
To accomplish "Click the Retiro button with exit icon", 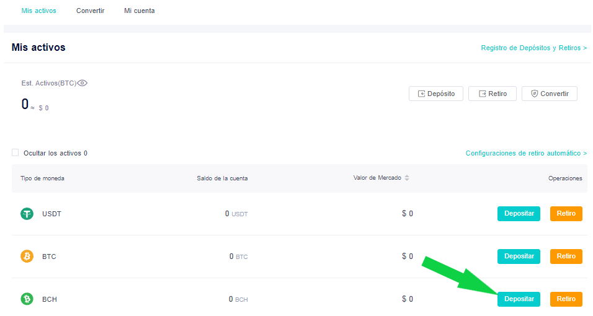I will tap(492, 94).
